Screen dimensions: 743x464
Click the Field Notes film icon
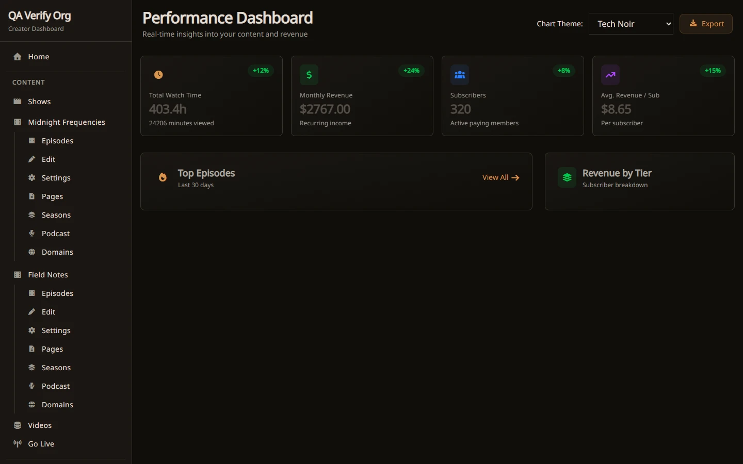point(18,275)
